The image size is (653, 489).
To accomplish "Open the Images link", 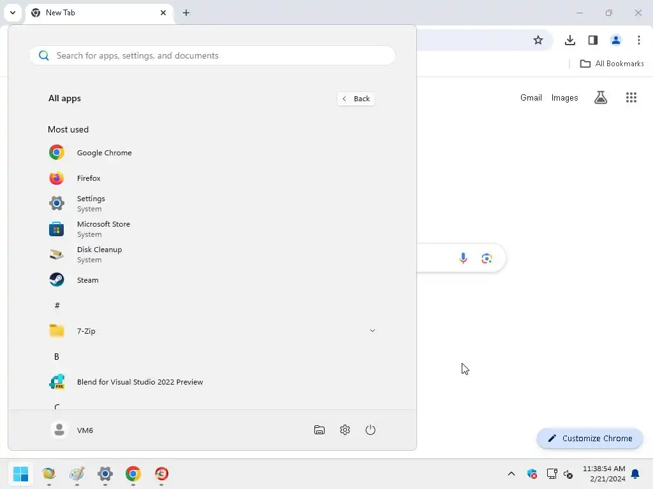I will pyautogui.click(x=565, y=97).
